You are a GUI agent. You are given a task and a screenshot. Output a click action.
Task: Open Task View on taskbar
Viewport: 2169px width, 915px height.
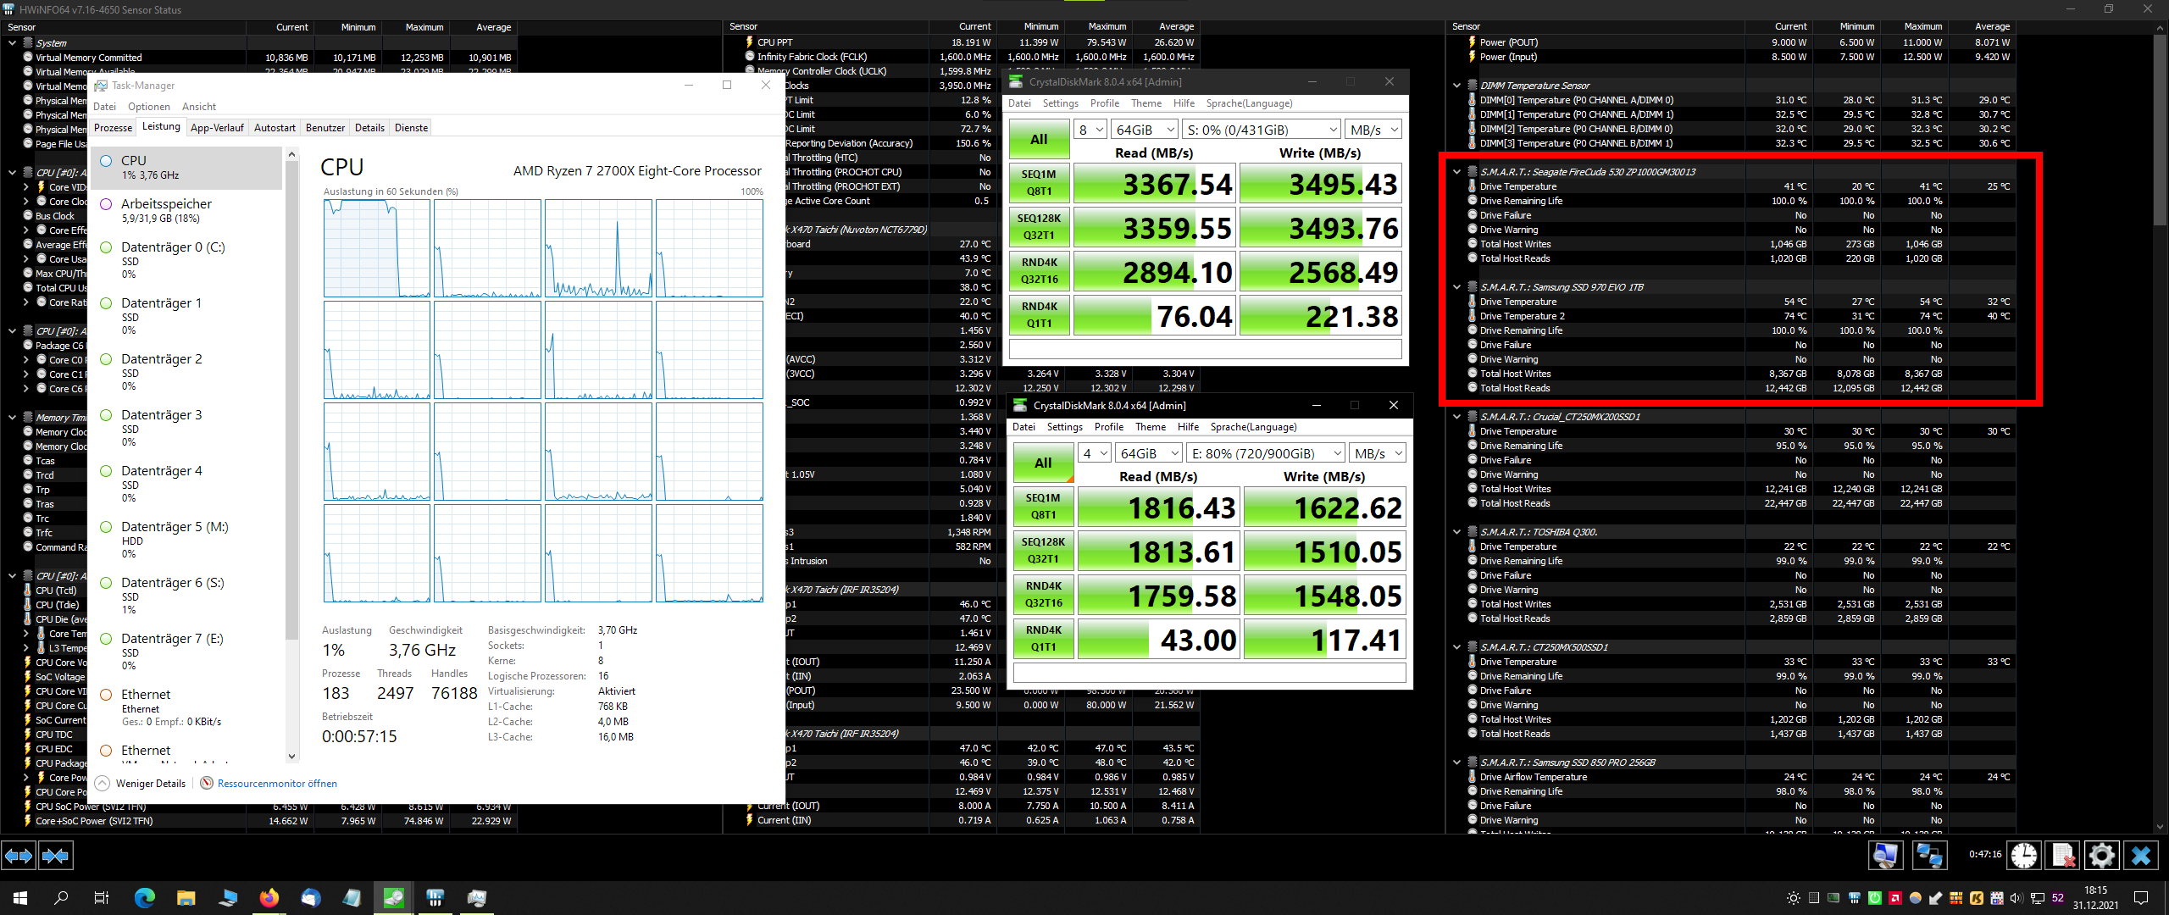coord(101,898)
